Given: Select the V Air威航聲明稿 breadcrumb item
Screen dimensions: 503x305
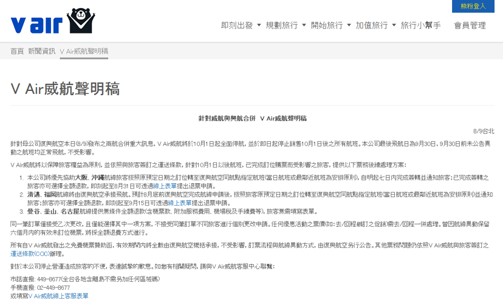Looking at the screenshot, I should pyautogui.click(x=84, y=51).
